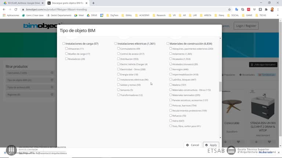Click the dialog's vertical scrollbar thumb
This screenshot has width=282, height=158.
[220, 87]
